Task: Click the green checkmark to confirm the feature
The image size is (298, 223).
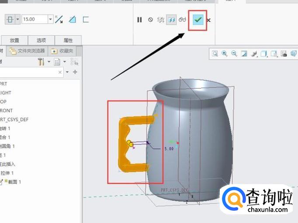Action: (x=198, y=20)
